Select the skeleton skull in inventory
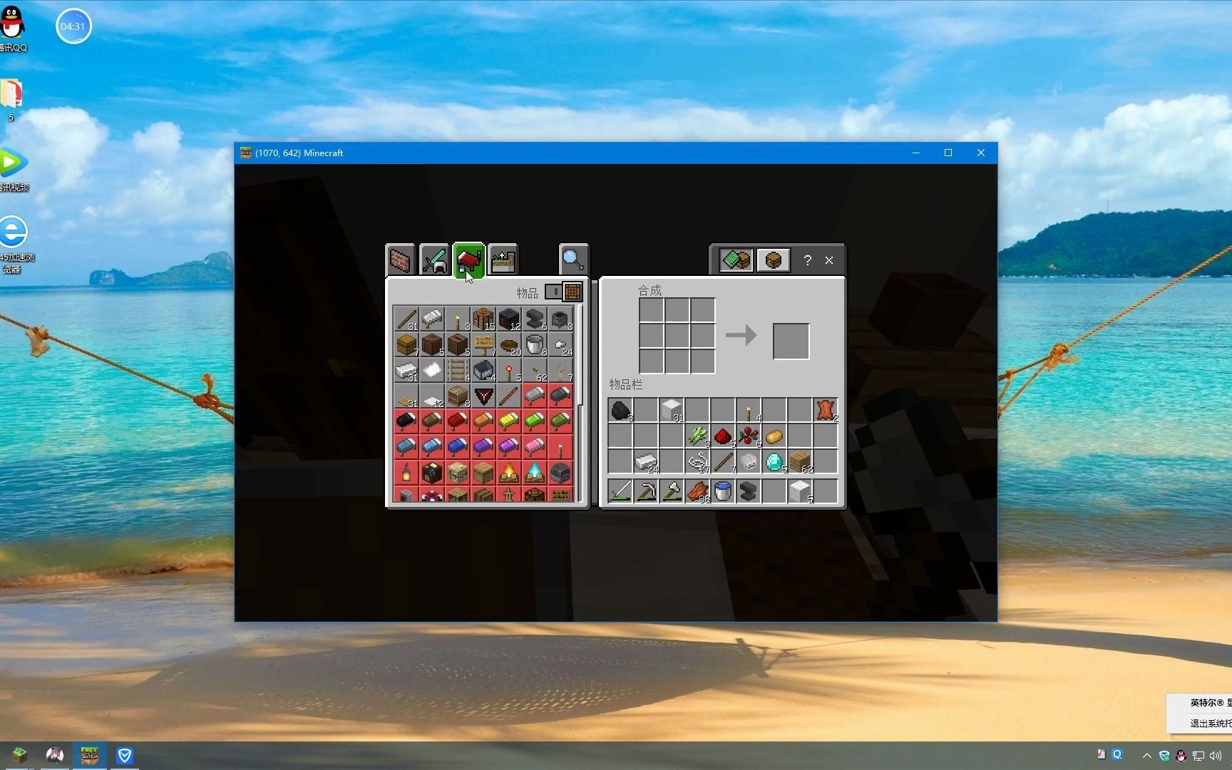Viewport: 1232px width, 770px height. tap(749, 462)
